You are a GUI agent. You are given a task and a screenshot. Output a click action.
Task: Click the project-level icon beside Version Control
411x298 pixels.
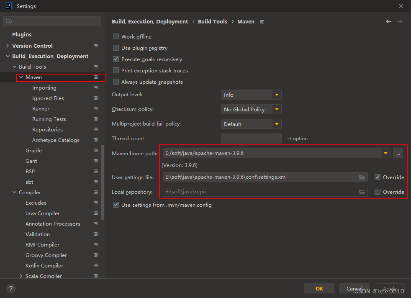[x=96, y=46]
